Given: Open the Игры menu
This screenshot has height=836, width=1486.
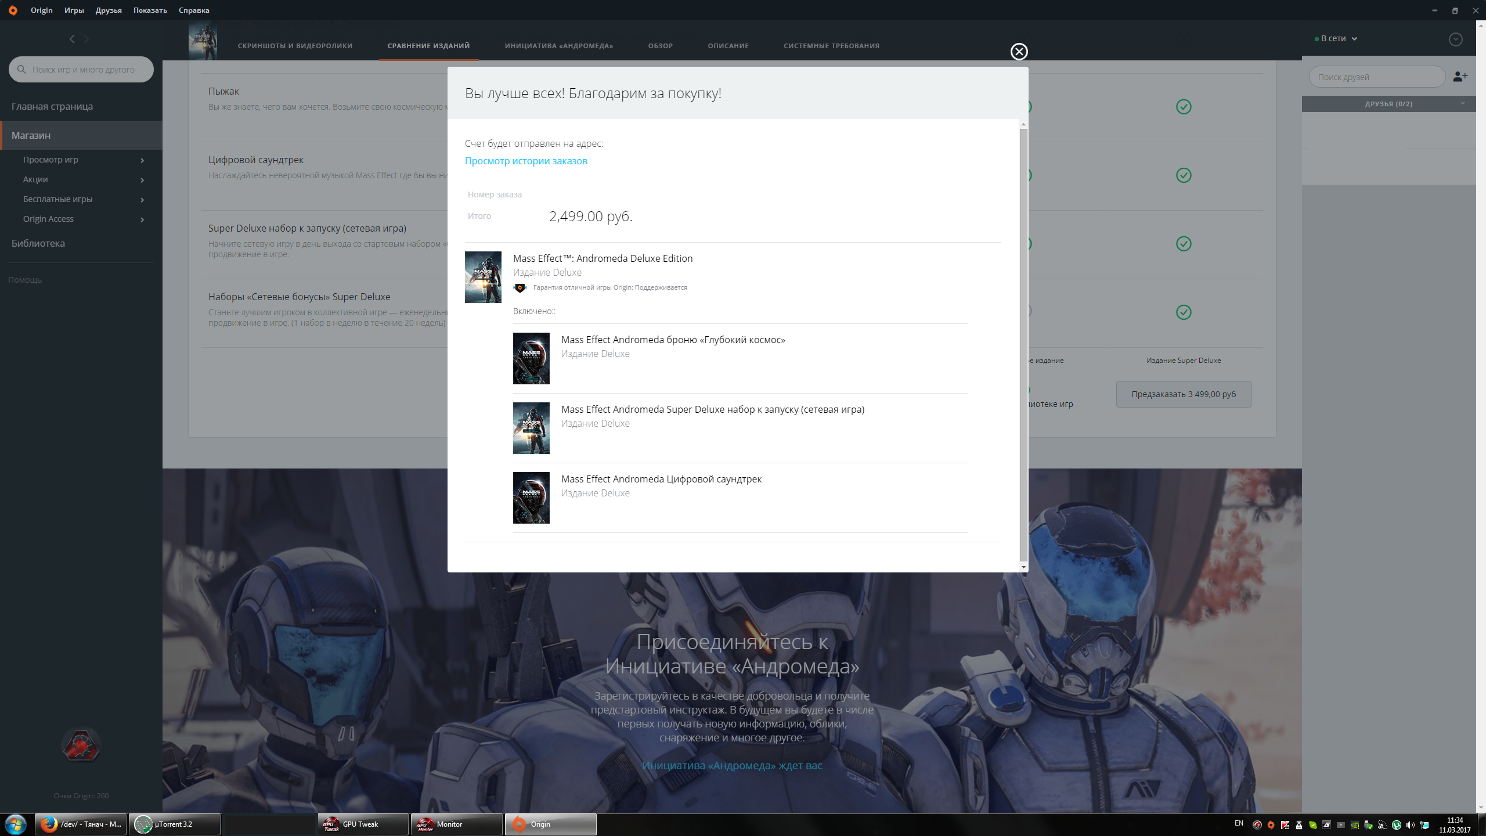Looking at the screenshot, I should click(x=74, y=10).
